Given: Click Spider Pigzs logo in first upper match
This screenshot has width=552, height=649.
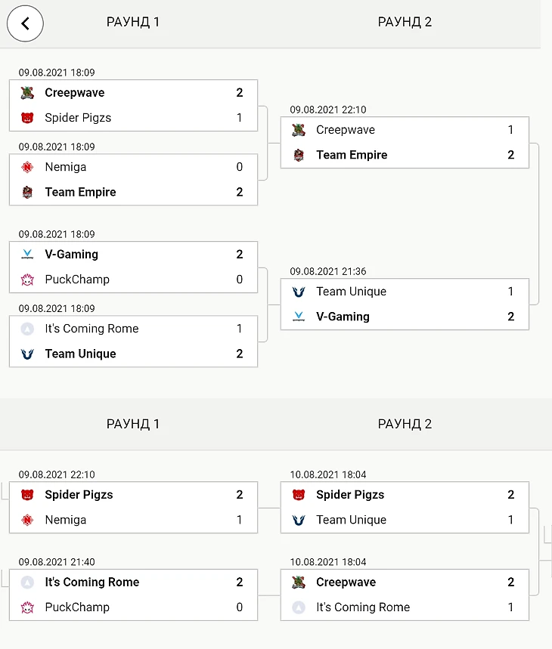Looking at the screenshot, I should point(27,118).
